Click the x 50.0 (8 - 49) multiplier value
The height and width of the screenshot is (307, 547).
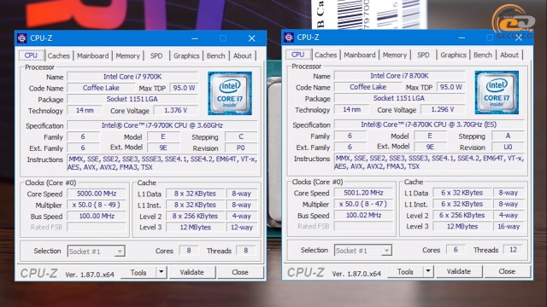[x=97, y=205]
